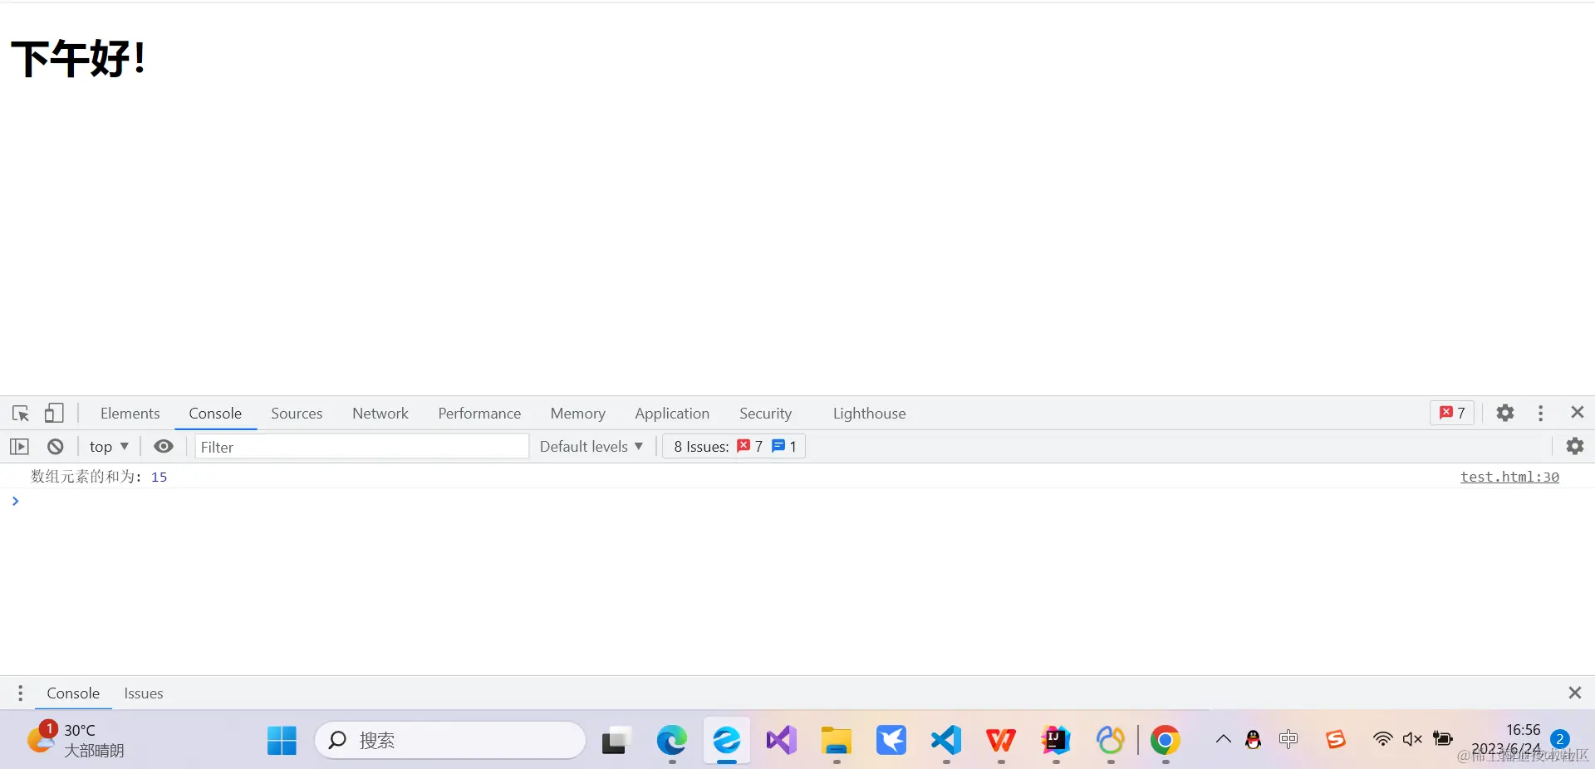Open console settings gear
Viewport: 1595px width, 769px height.
coord(1574,446)
